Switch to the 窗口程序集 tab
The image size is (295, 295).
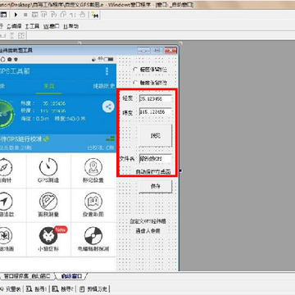coord(27,276)
